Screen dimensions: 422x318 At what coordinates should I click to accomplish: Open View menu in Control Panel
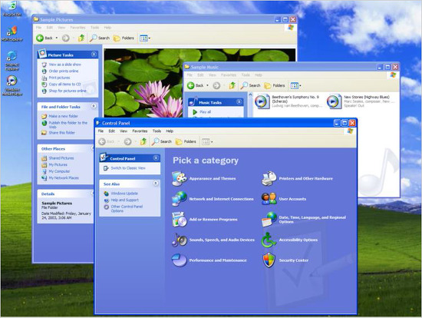pyautogui.click(x=124, y=131)
